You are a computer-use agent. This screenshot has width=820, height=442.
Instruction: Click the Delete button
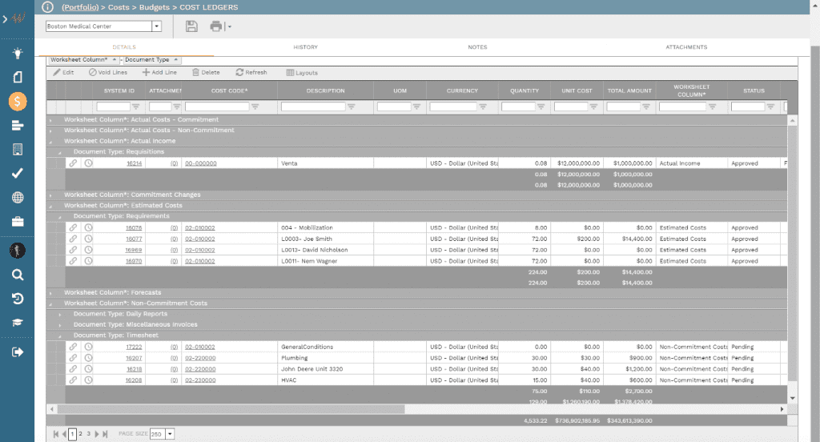pyautogui.click(x=206, y=73)
